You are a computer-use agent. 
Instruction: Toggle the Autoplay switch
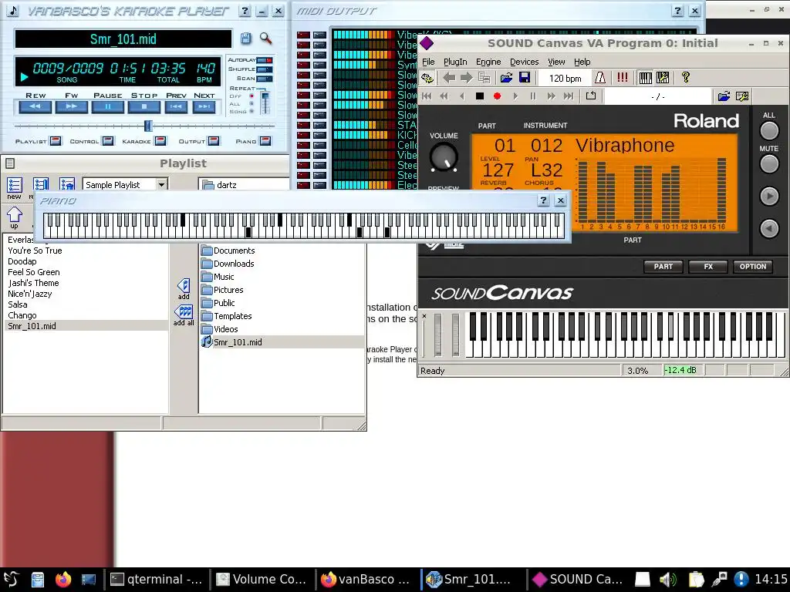pyautogui.click(x=265, y=60)
